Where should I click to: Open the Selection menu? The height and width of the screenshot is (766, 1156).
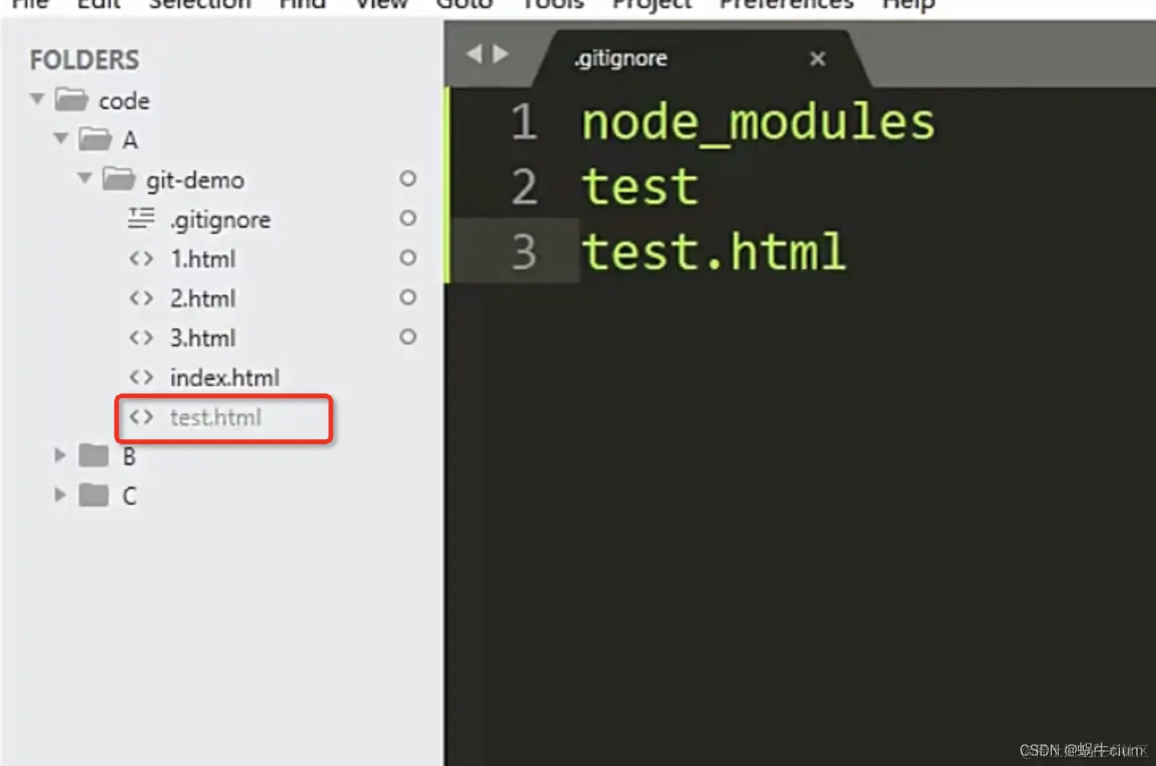pyautogui.click(x=200, y=4)
